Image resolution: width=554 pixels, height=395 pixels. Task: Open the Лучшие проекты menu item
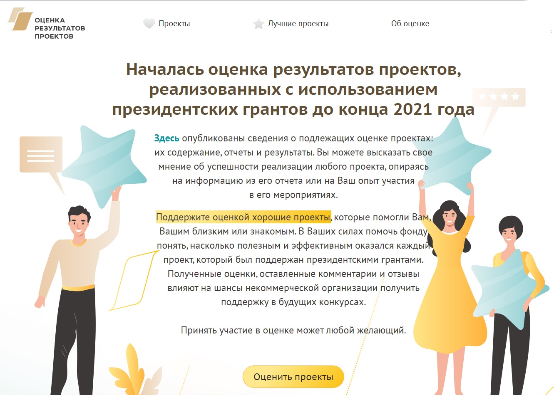tap(298, 24)
